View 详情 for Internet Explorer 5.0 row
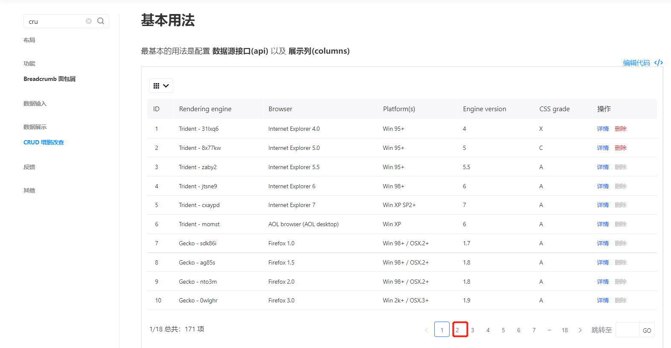 coord(603,148)
